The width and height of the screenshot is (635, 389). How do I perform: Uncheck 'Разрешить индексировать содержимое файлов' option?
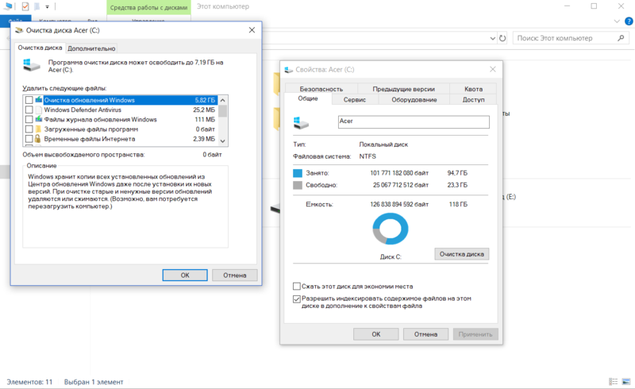296,299
